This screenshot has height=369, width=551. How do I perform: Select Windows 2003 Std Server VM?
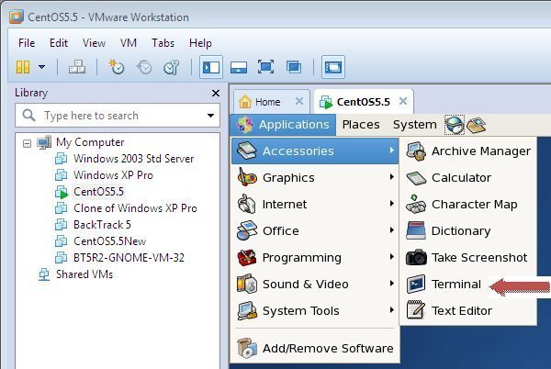point(133,159)
